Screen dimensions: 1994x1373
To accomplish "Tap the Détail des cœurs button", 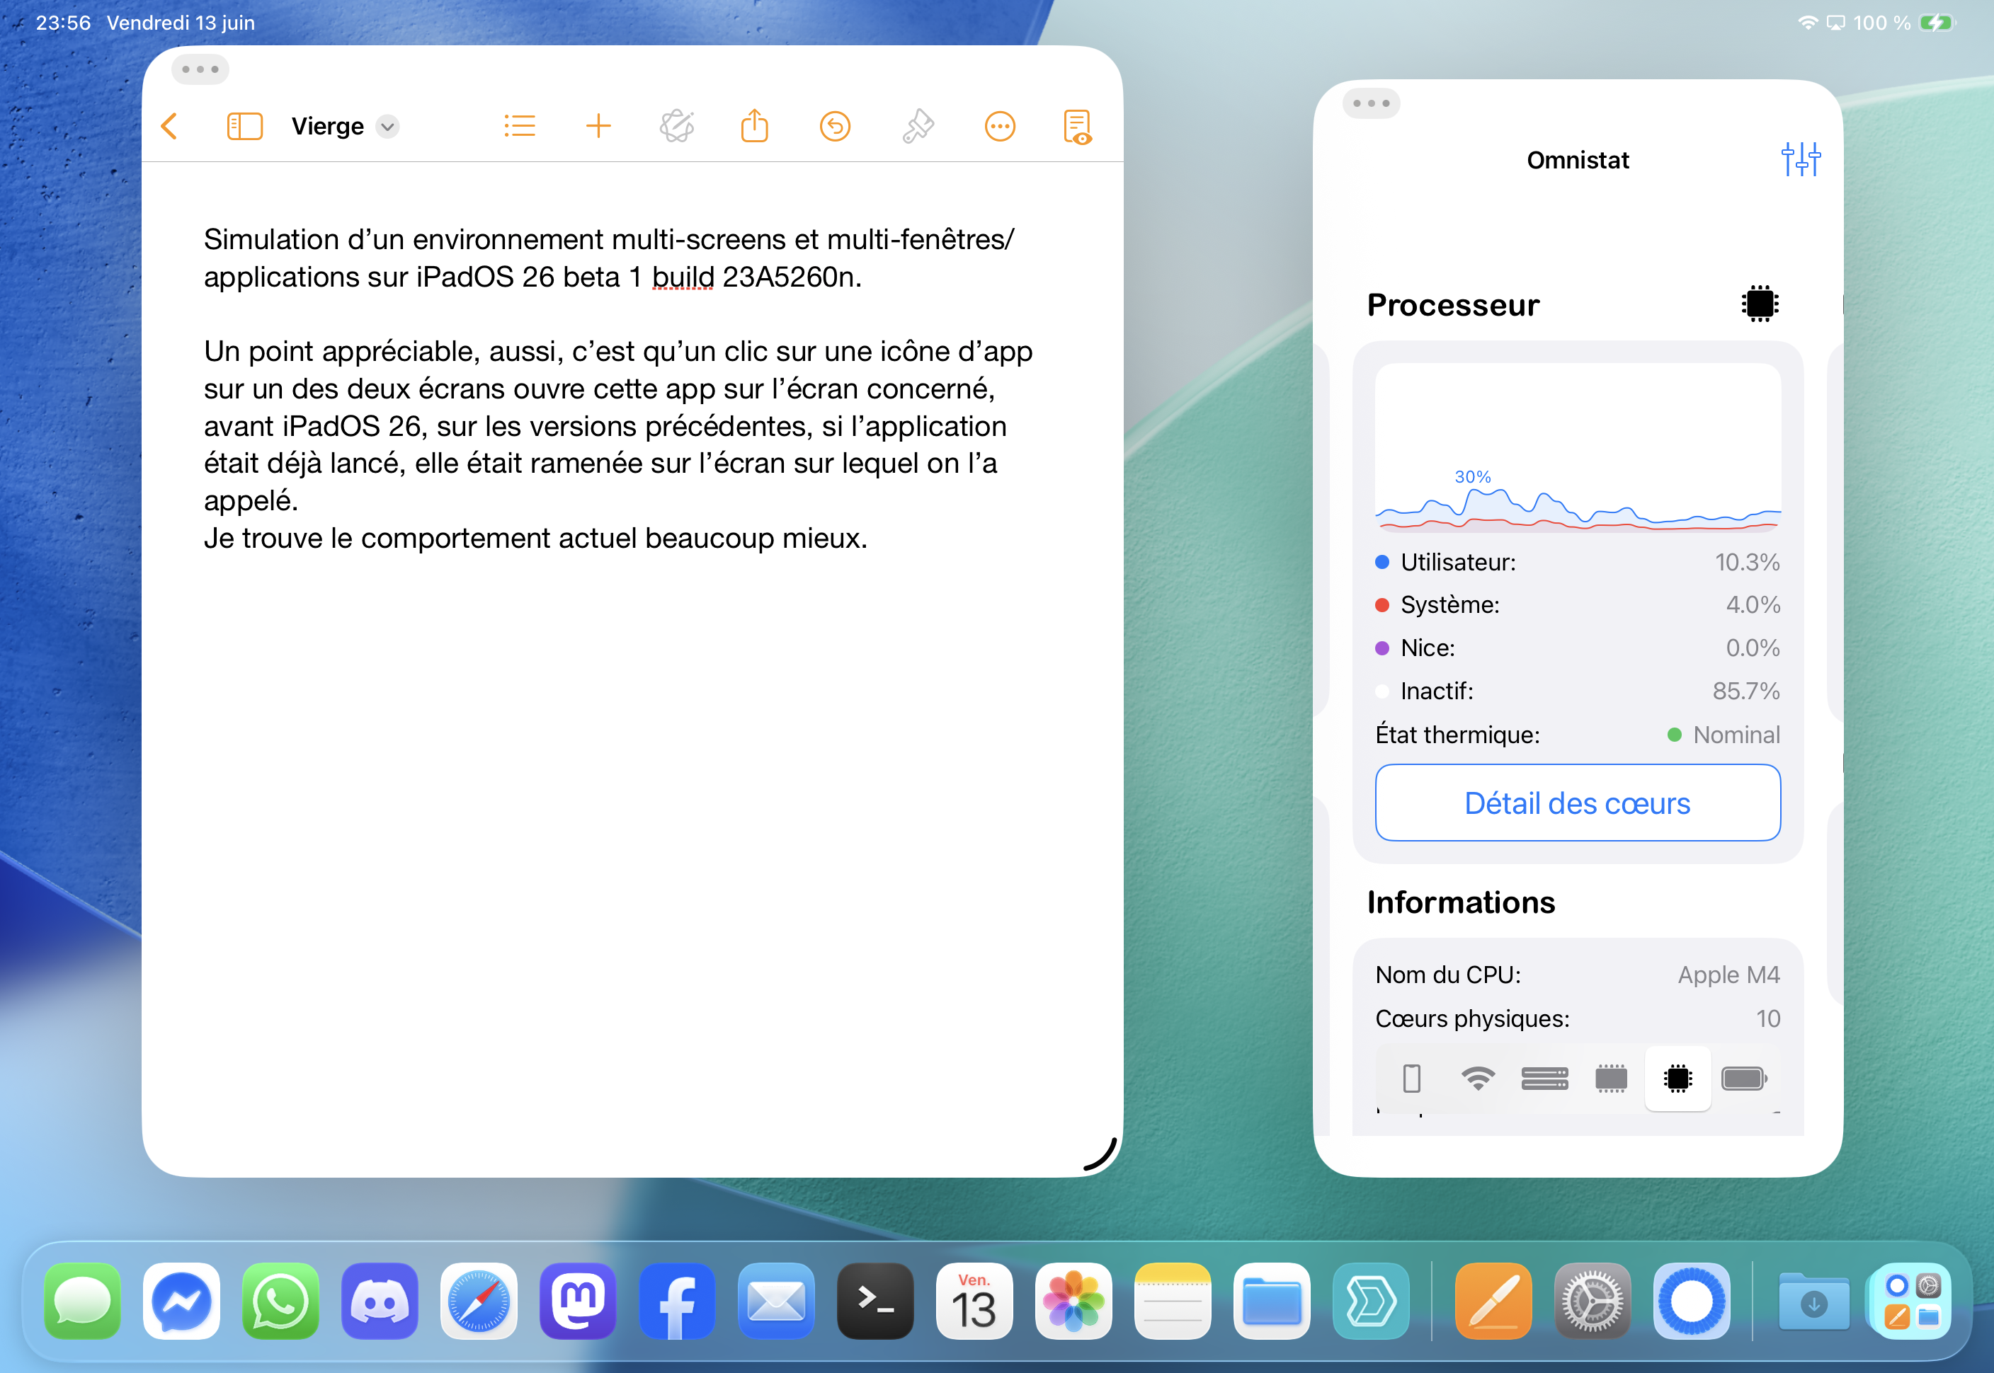I will point(1577,803).
